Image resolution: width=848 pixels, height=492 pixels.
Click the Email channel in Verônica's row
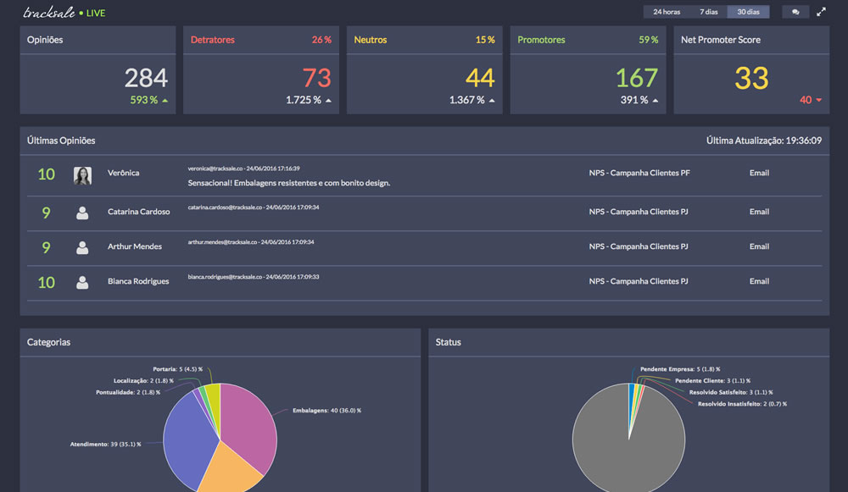(x=759, y=173)
